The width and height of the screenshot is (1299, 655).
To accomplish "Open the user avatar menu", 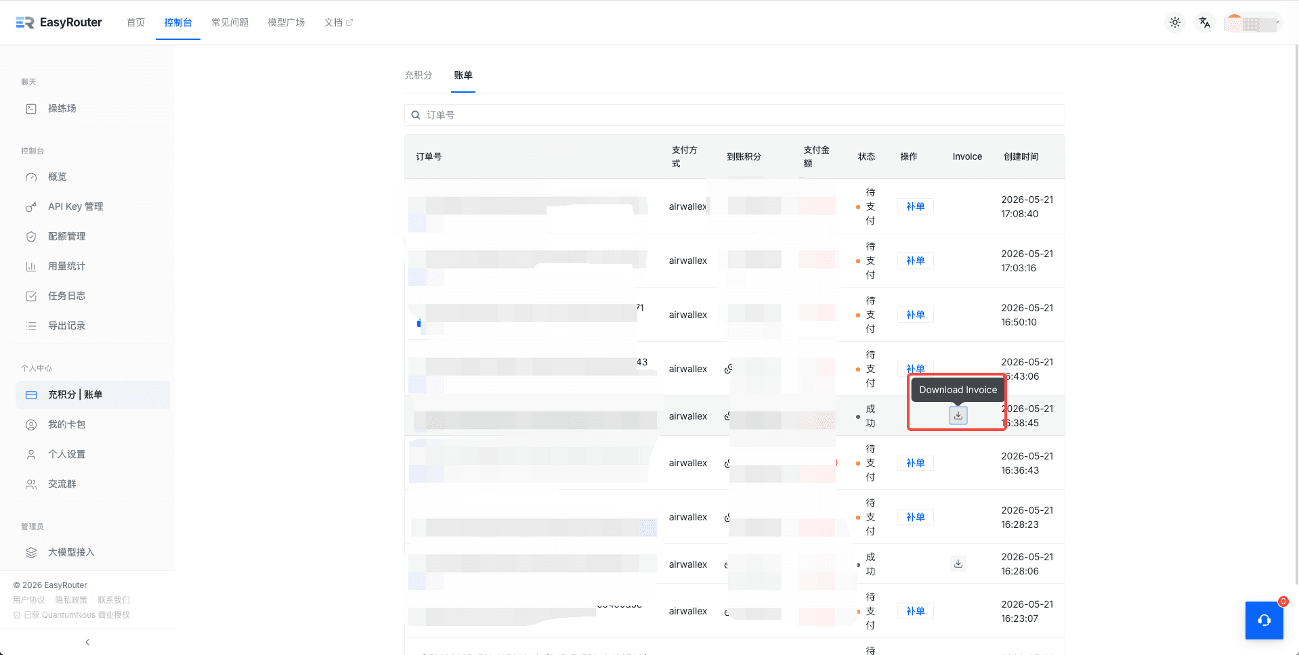I will pos(1253,23).
